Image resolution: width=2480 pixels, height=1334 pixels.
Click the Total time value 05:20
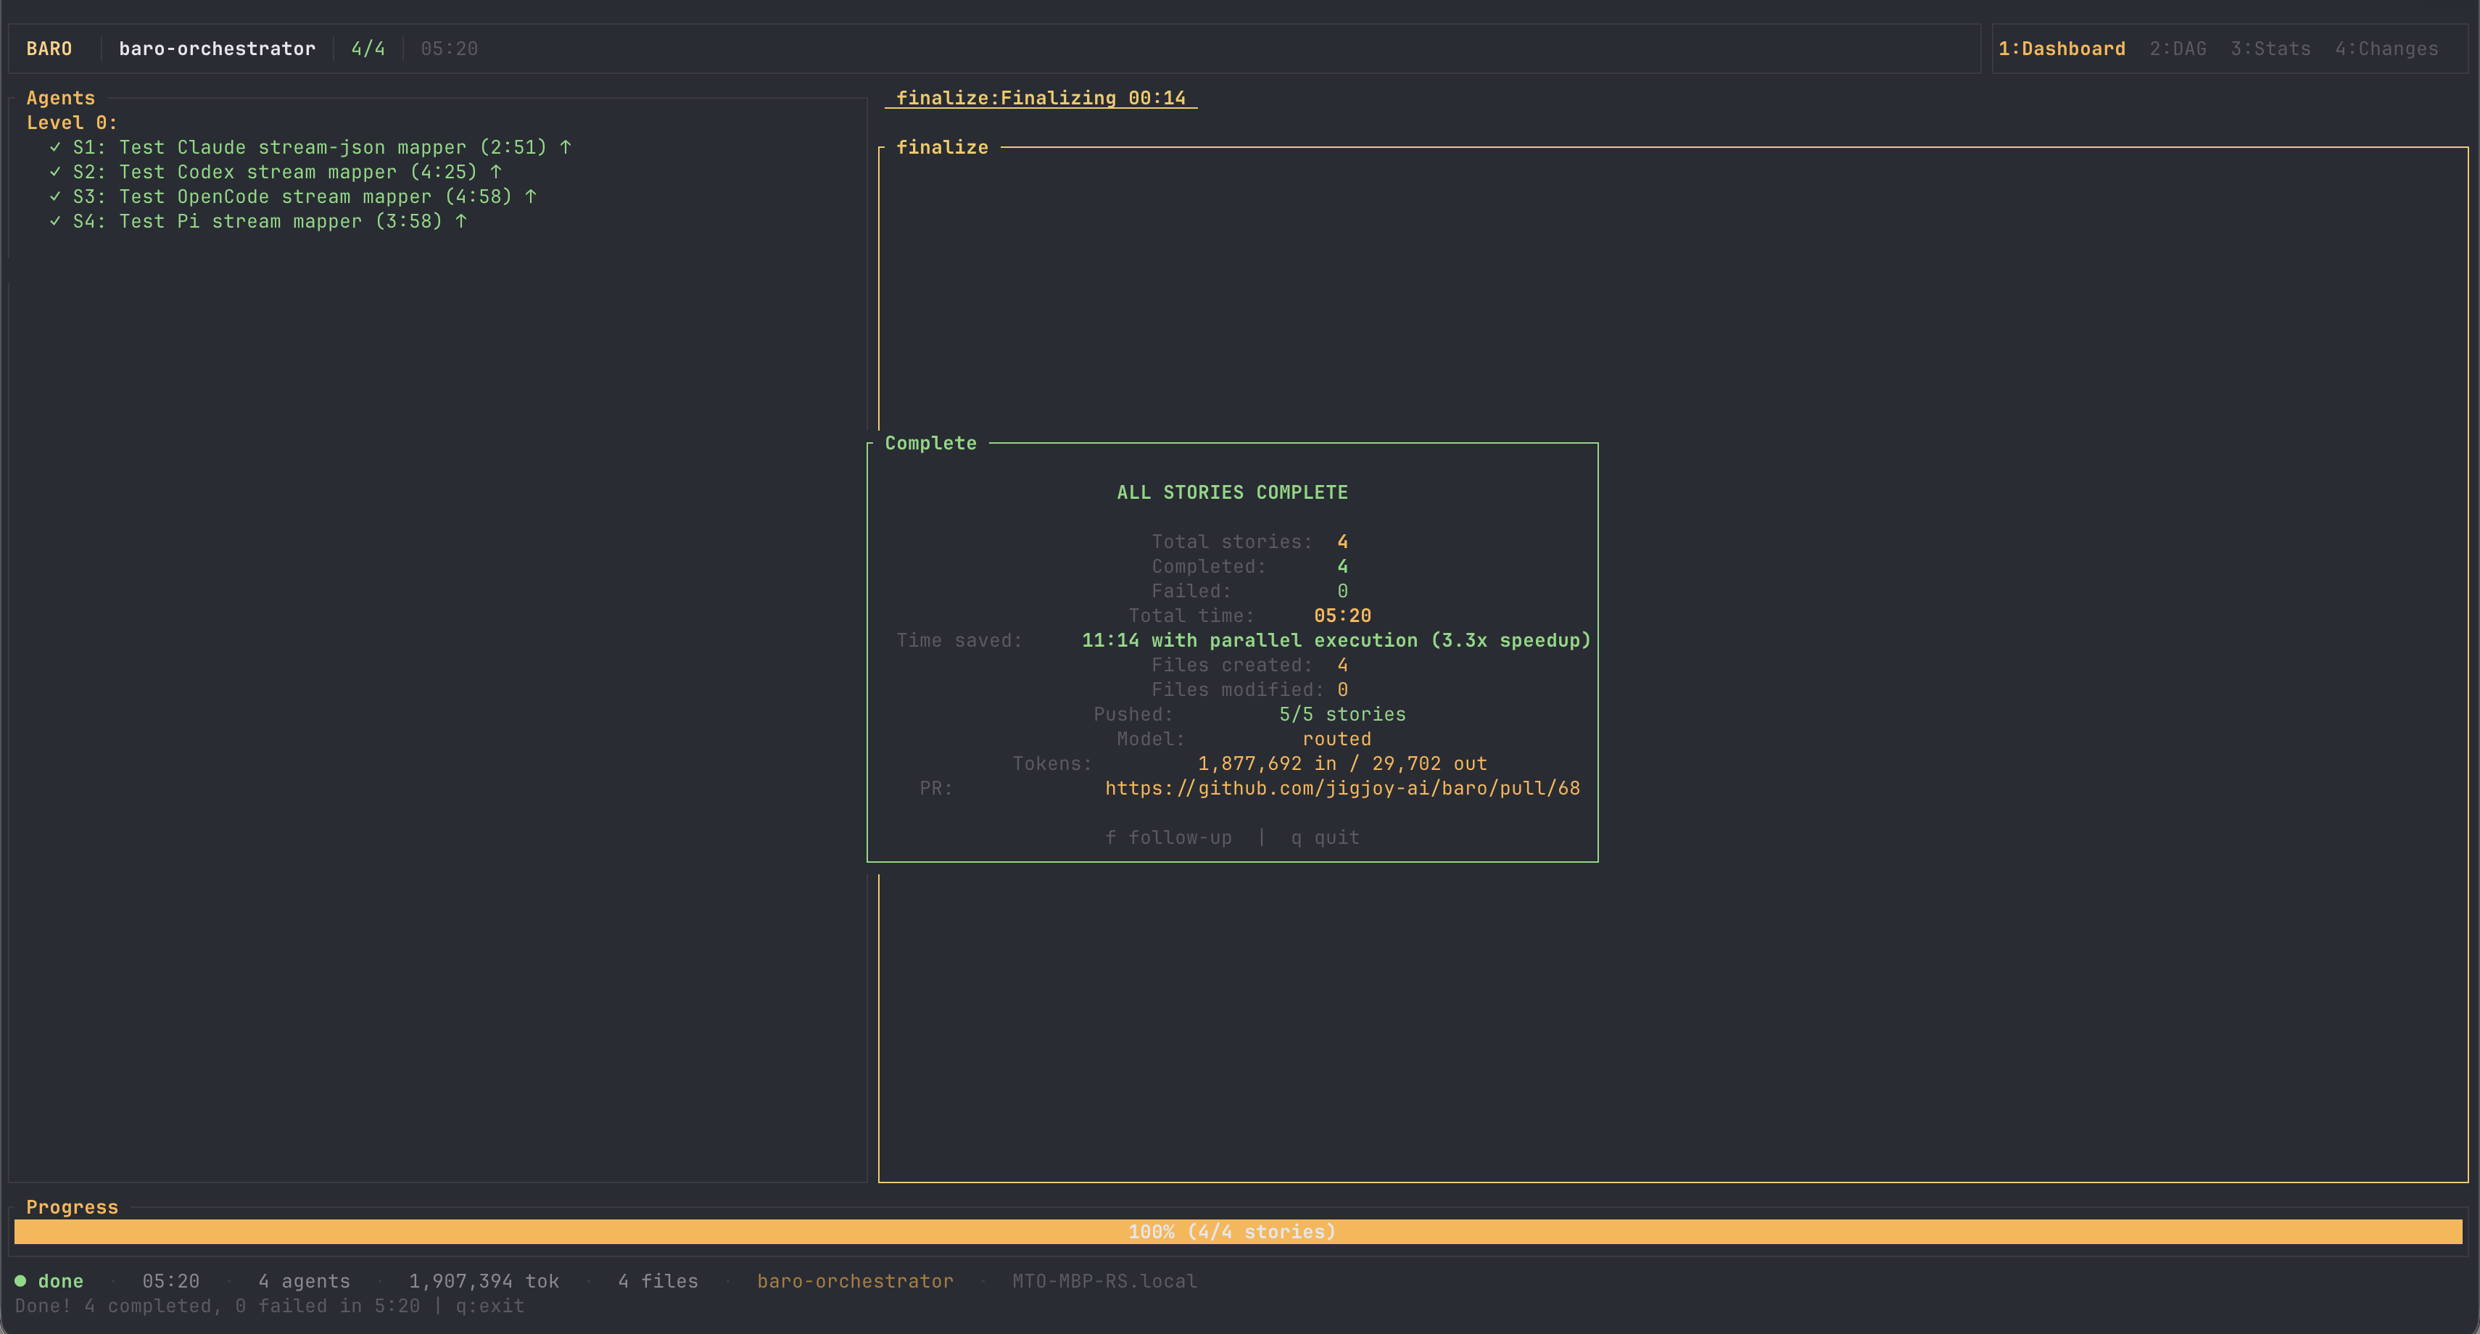[x=1342, y=615]
